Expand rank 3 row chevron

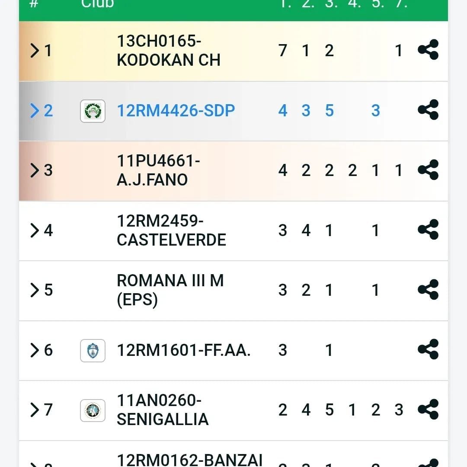(35, 170)
